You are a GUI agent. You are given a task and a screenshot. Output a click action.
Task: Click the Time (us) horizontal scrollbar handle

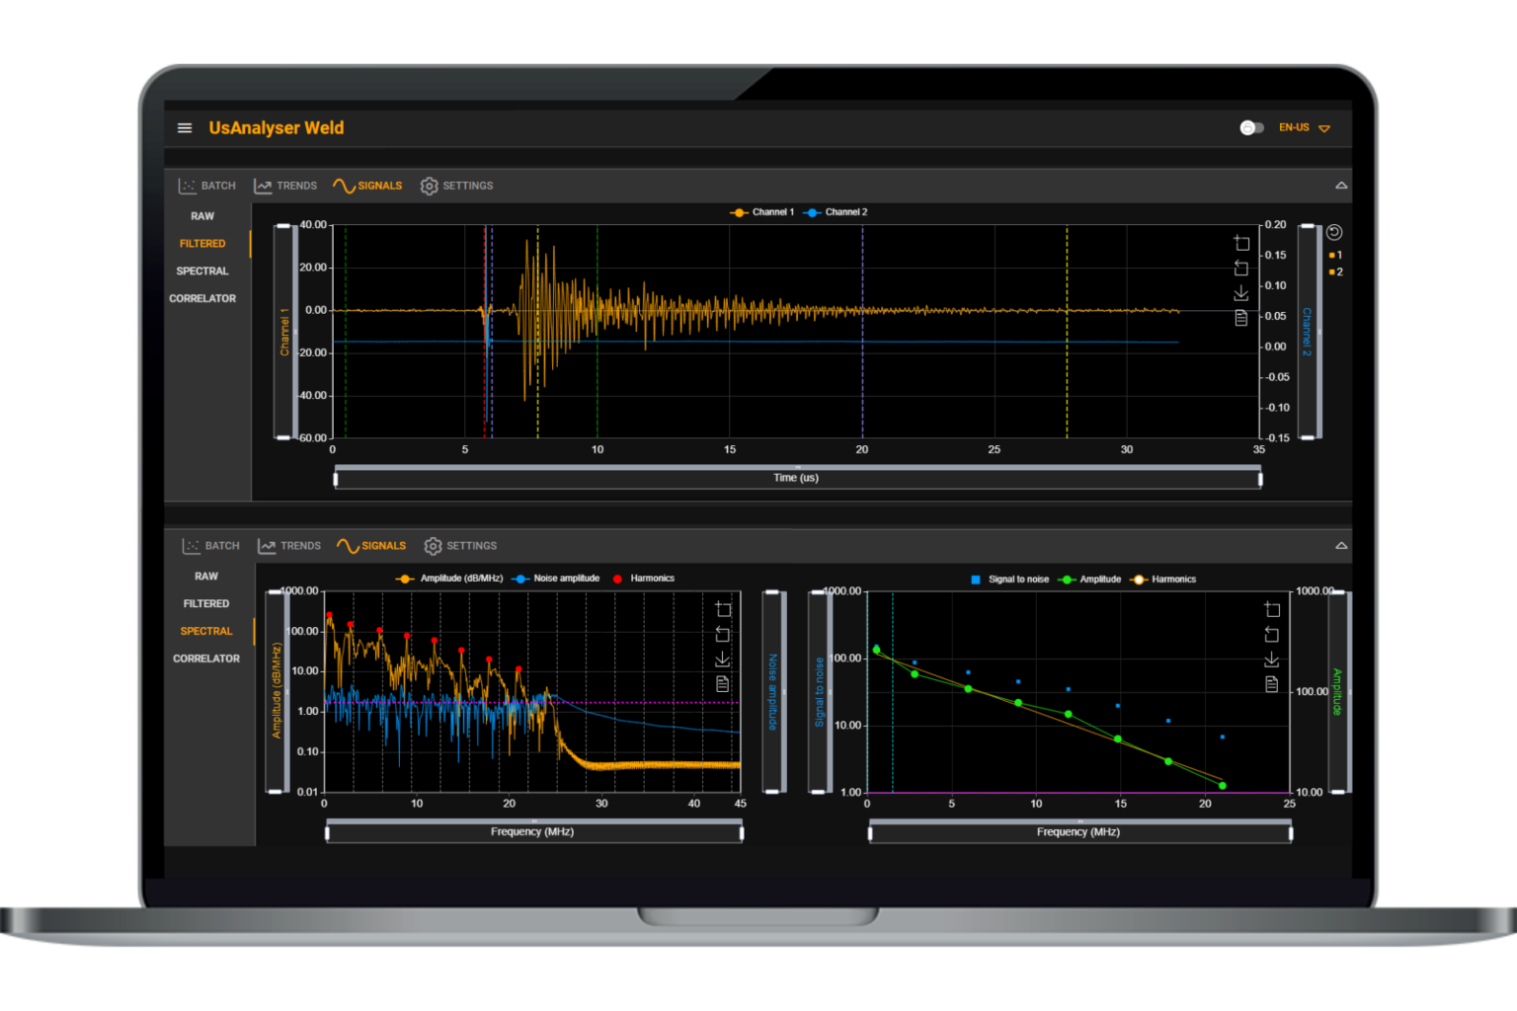[796, 478]
